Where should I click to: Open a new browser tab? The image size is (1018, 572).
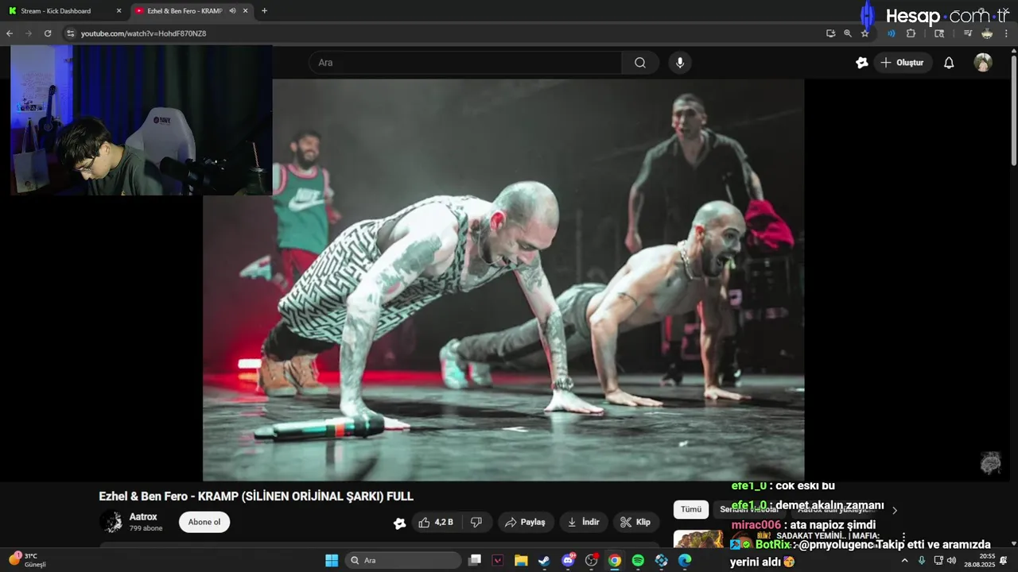pos(264,11)
